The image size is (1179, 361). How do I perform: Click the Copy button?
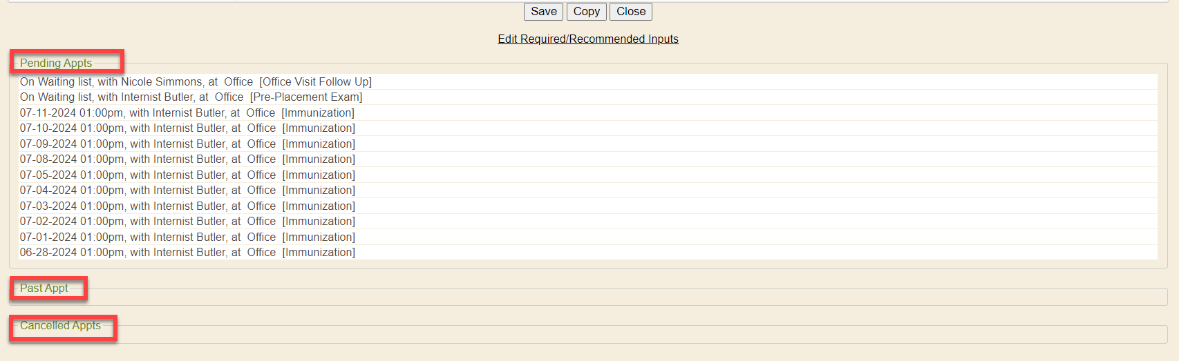[586, 12]
